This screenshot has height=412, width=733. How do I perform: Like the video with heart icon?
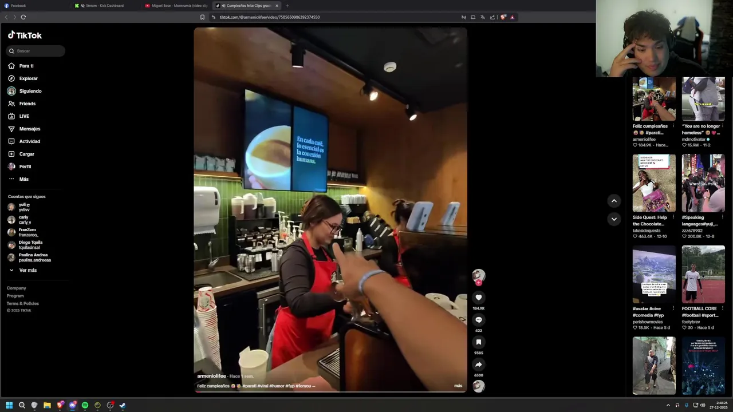pyautogui.click(x=479, y=298)
